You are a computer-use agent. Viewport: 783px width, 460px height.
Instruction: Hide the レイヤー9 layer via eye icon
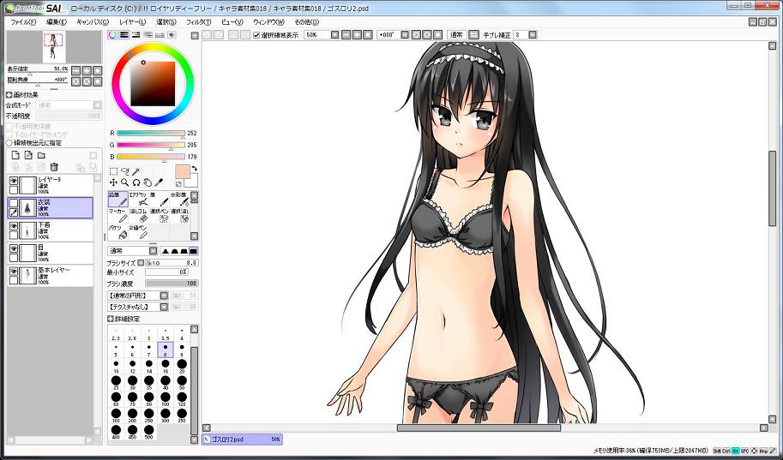click(14, 180)
